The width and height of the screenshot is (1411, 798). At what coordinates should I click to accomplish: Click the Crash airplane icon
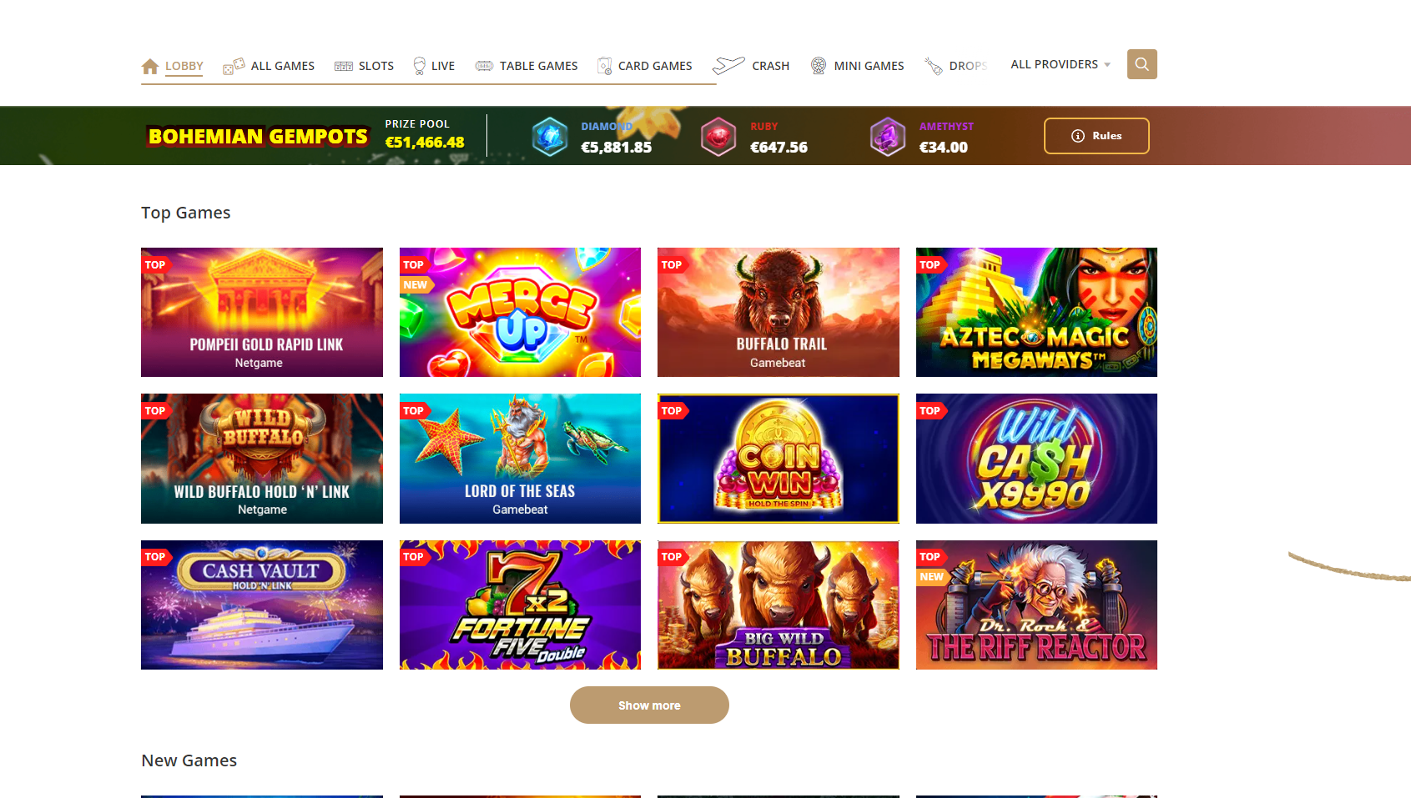click(x=728, y=65)
